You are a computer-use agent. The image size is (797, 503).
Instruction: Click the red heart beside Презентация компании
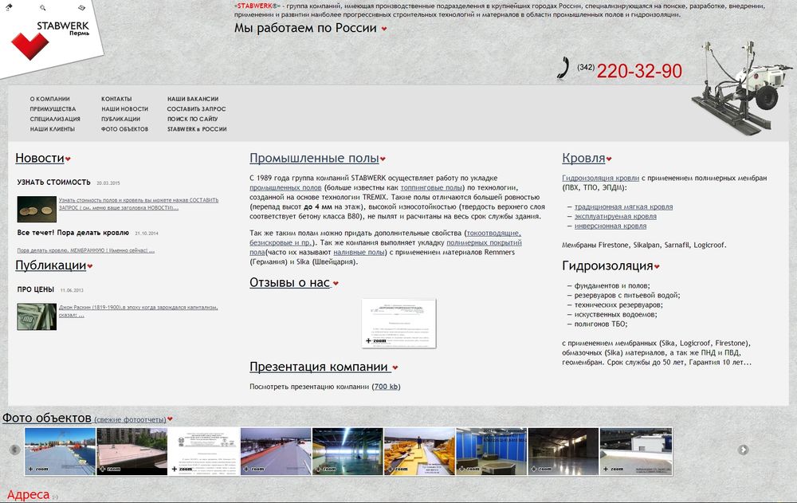point(395,367)
